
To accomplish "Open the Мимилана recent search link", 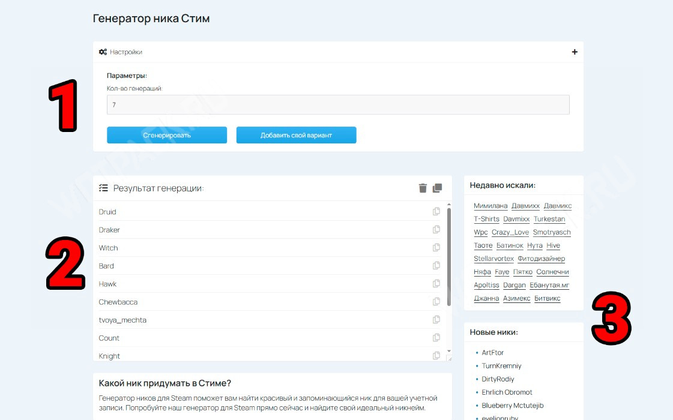I will (x=490, y=206).
